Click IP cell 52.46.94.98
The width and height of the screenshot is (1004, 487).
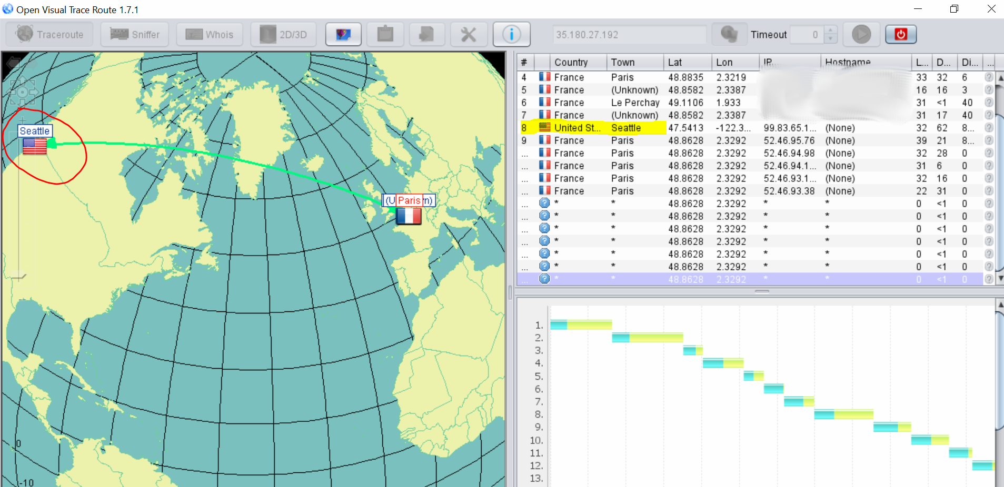pyautogui.click(x=789, y=153)
